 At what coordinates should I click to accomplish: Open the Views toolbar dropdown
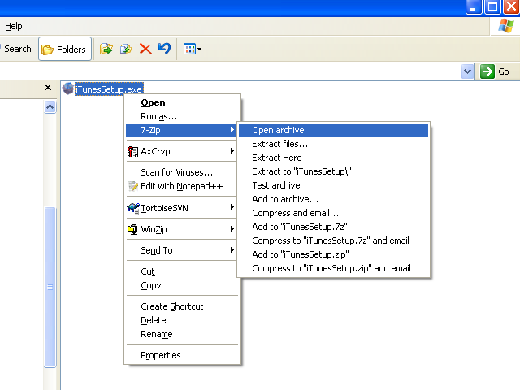tap(192, 50)
